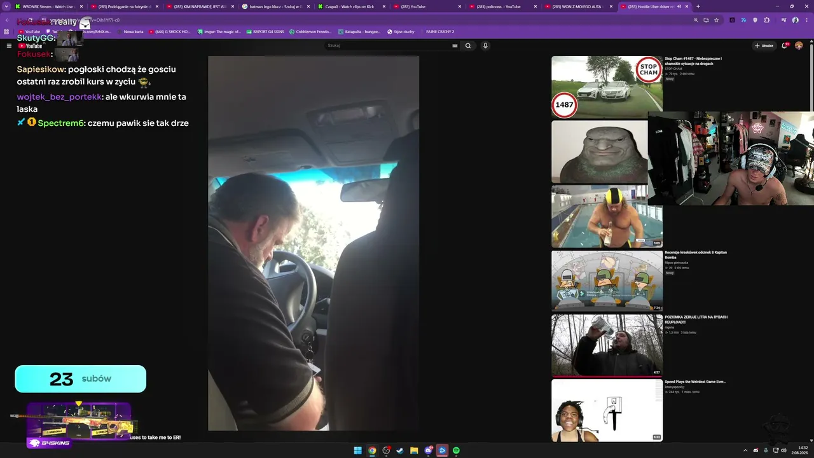Open the Speed Plays the Weirdest Game title
Viewport: 814px width, 458px height.
[x=695, y=382]
